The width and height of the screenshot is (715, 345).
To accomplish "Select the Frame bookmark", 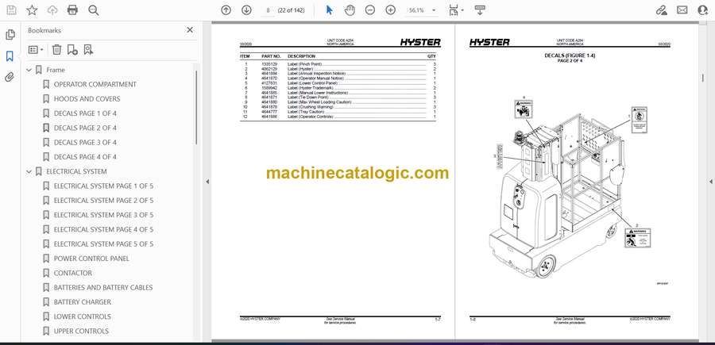I will (x=56, y=70).
